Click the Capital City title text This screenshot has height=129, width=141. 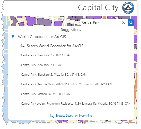(98, 8)
